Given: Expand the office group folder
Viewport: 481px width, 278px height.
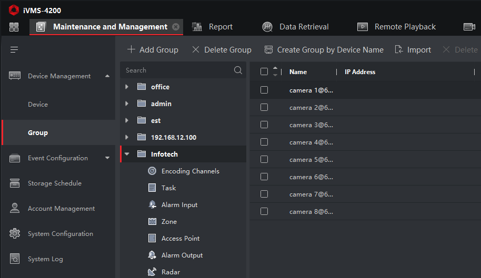Looking at the screenshot, I should click(127, 87).
